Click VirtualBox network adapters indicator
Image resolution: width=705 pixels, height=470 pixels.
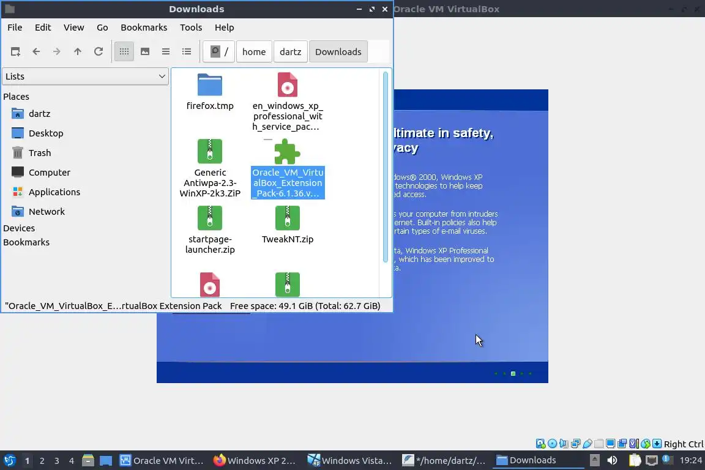(x=575, y=444)
